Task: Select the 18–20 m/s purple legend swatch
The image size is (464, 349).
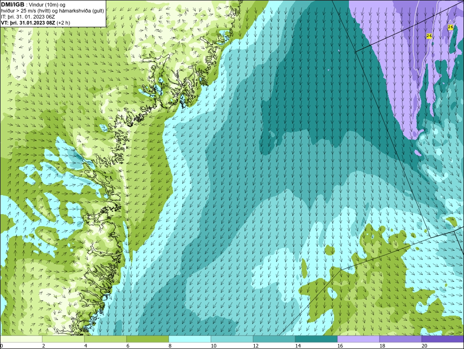Action: (400, 339)
